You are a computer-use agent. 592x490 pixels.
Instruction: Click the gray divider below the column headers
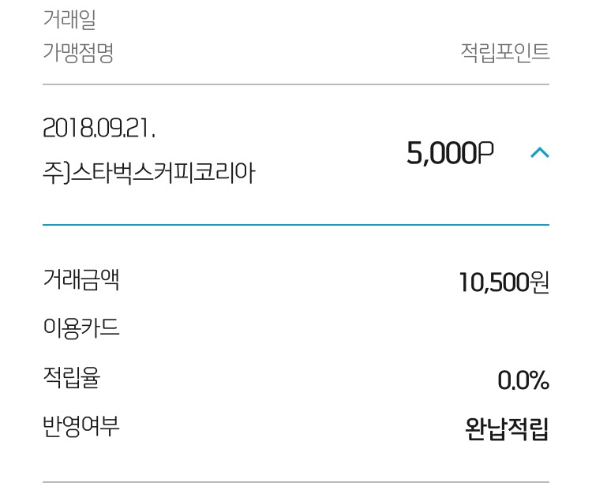point(296,84)
